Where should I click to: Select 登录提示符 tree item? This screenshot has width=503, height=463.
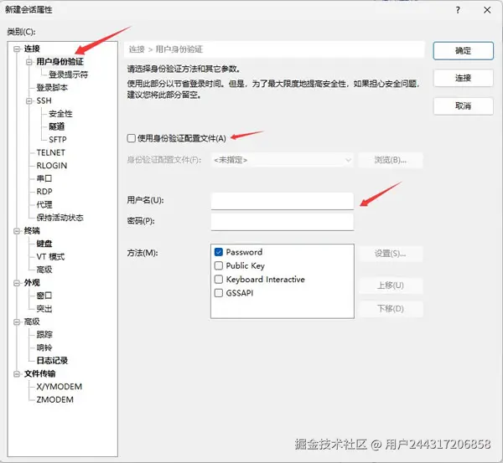tap(68, 75)
